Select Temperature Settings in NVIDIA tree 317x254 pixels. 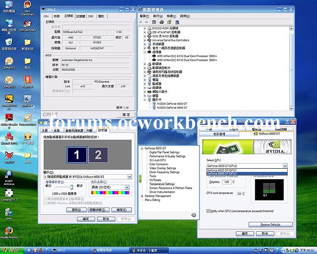[162, 184]
